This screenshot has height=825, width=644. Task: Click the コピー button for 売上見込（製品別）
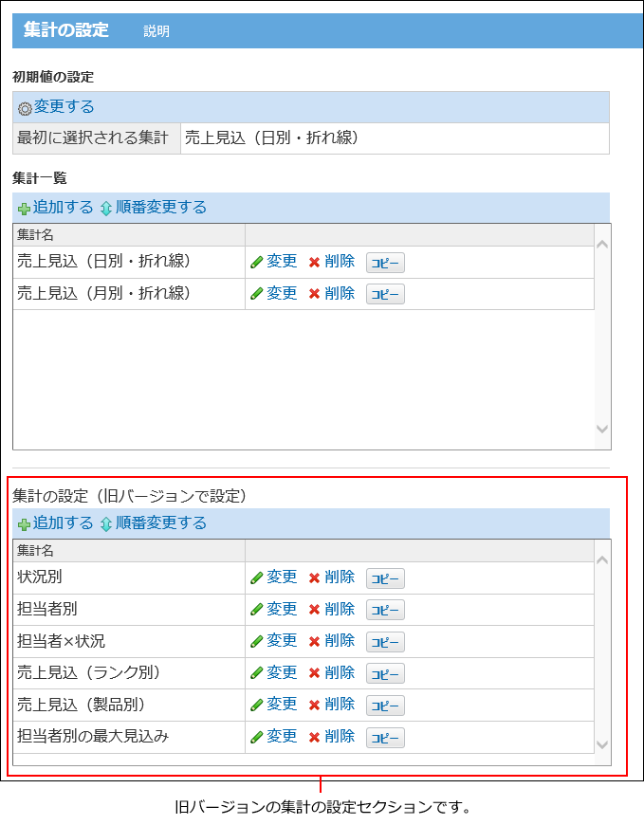385,706
